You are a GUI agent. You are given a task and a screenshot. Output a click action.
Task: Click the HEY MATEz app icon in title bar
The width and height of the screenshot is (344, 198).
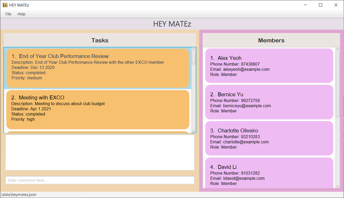pos(5,5)
